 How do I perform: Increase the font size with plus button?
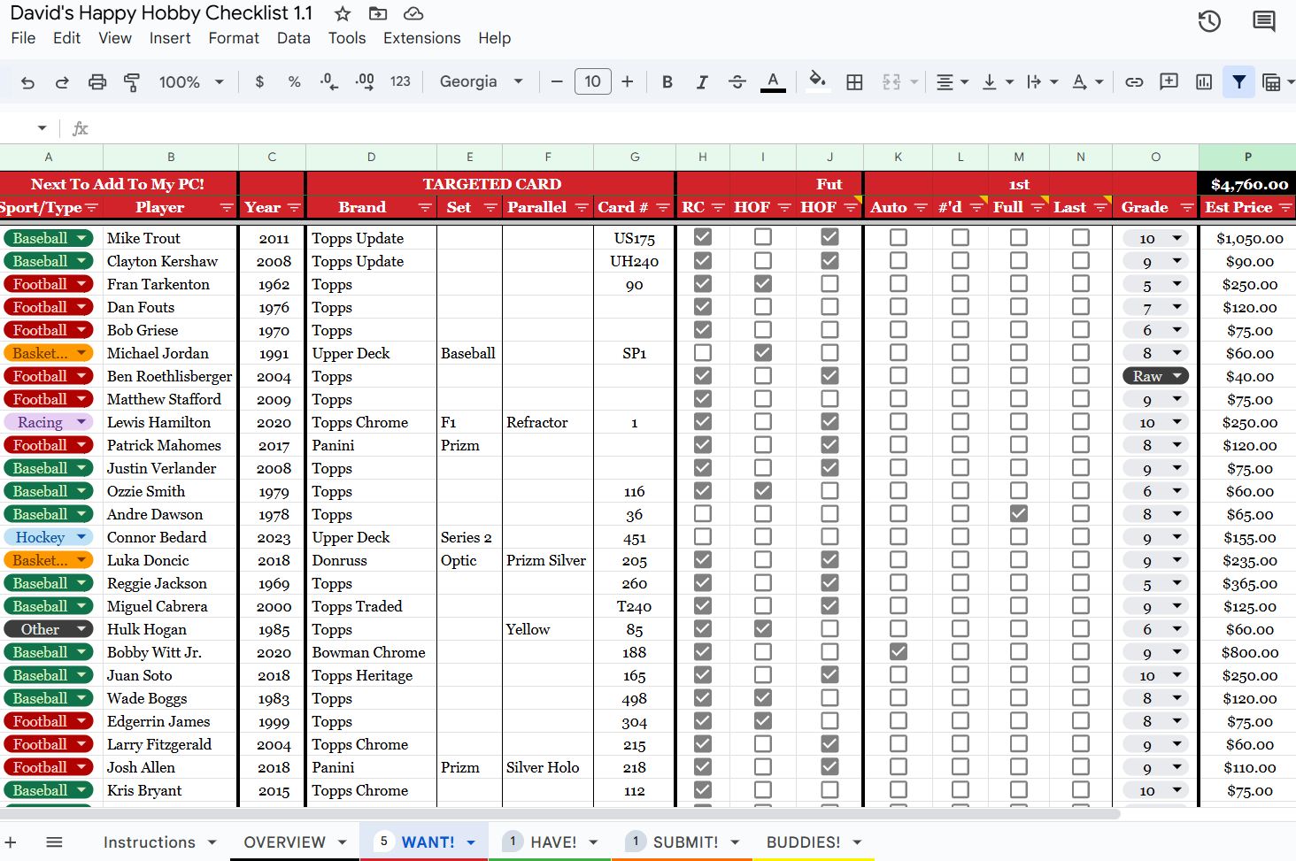pyautogui.click(x=628, y=82)
